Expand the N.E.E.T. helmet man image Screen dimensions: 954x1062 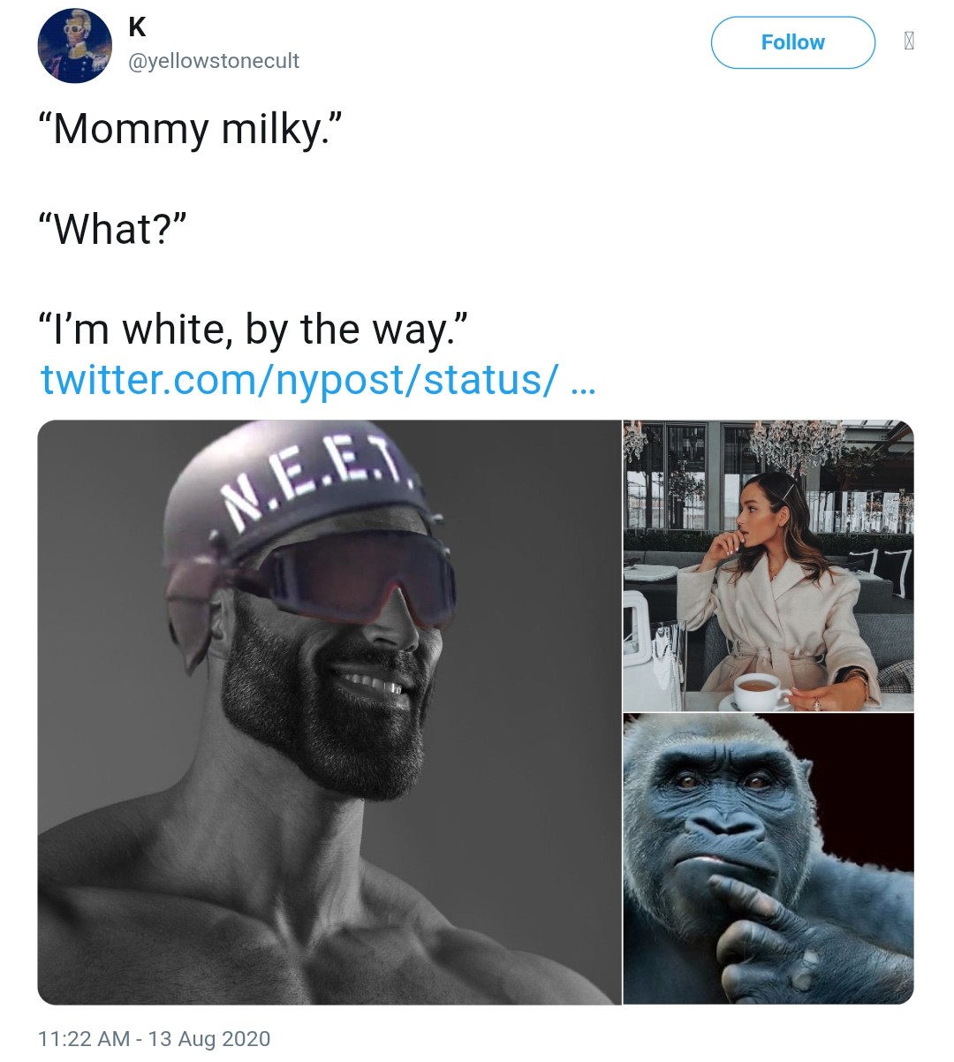(329, 712)
